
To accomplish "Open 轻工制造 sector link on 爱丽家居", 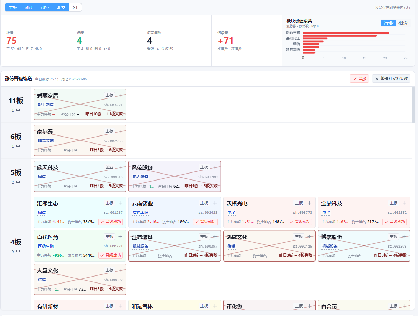I will click(46, 105).
